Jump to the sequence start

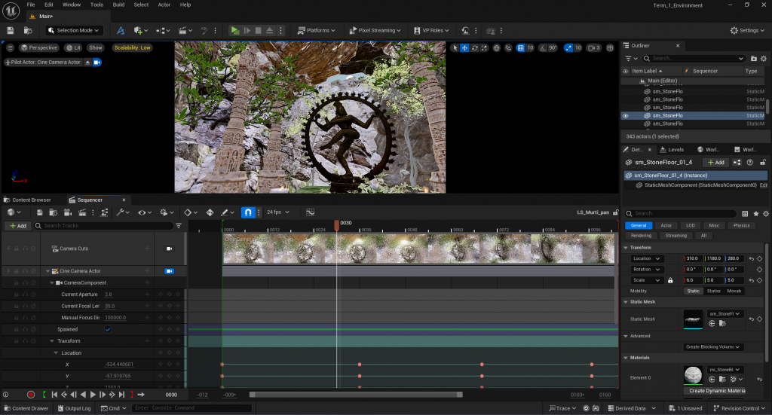click(x=54, y=395)
